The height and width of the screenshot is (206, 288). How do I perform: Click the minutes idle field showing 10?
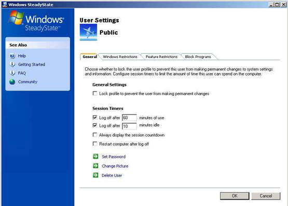coord(129,126)
